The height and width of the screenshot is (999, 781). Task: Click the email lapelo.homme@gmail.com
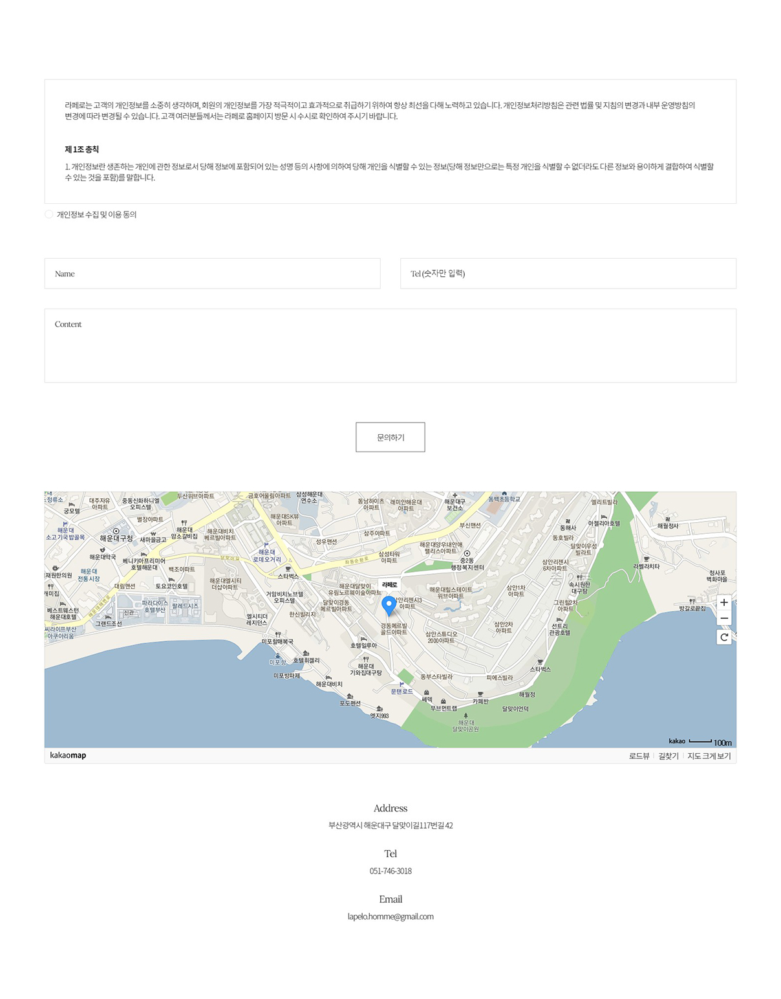[x=391, y=916]
